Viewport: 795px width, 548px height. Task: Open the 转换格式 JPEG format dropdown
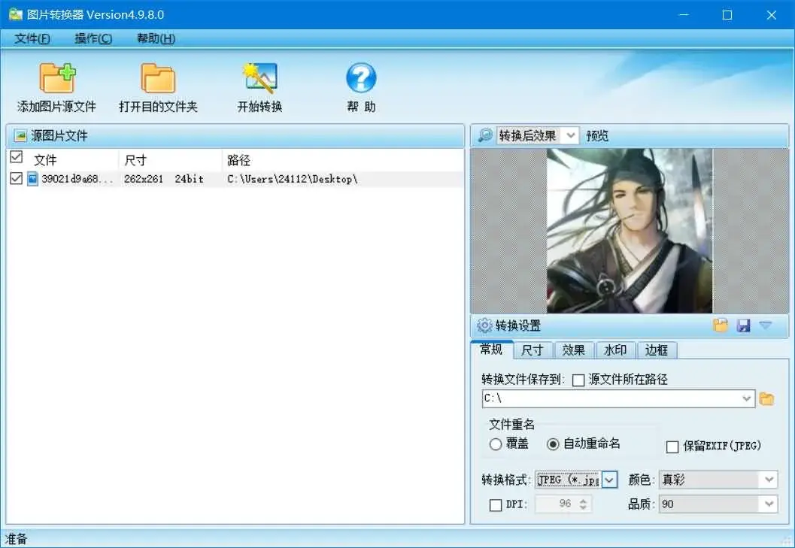coord(609,480)
